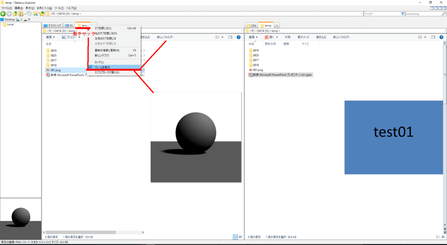Click the magnifier in Everything search box
This screenshot has width=447, height=245.
click(443, 14)
